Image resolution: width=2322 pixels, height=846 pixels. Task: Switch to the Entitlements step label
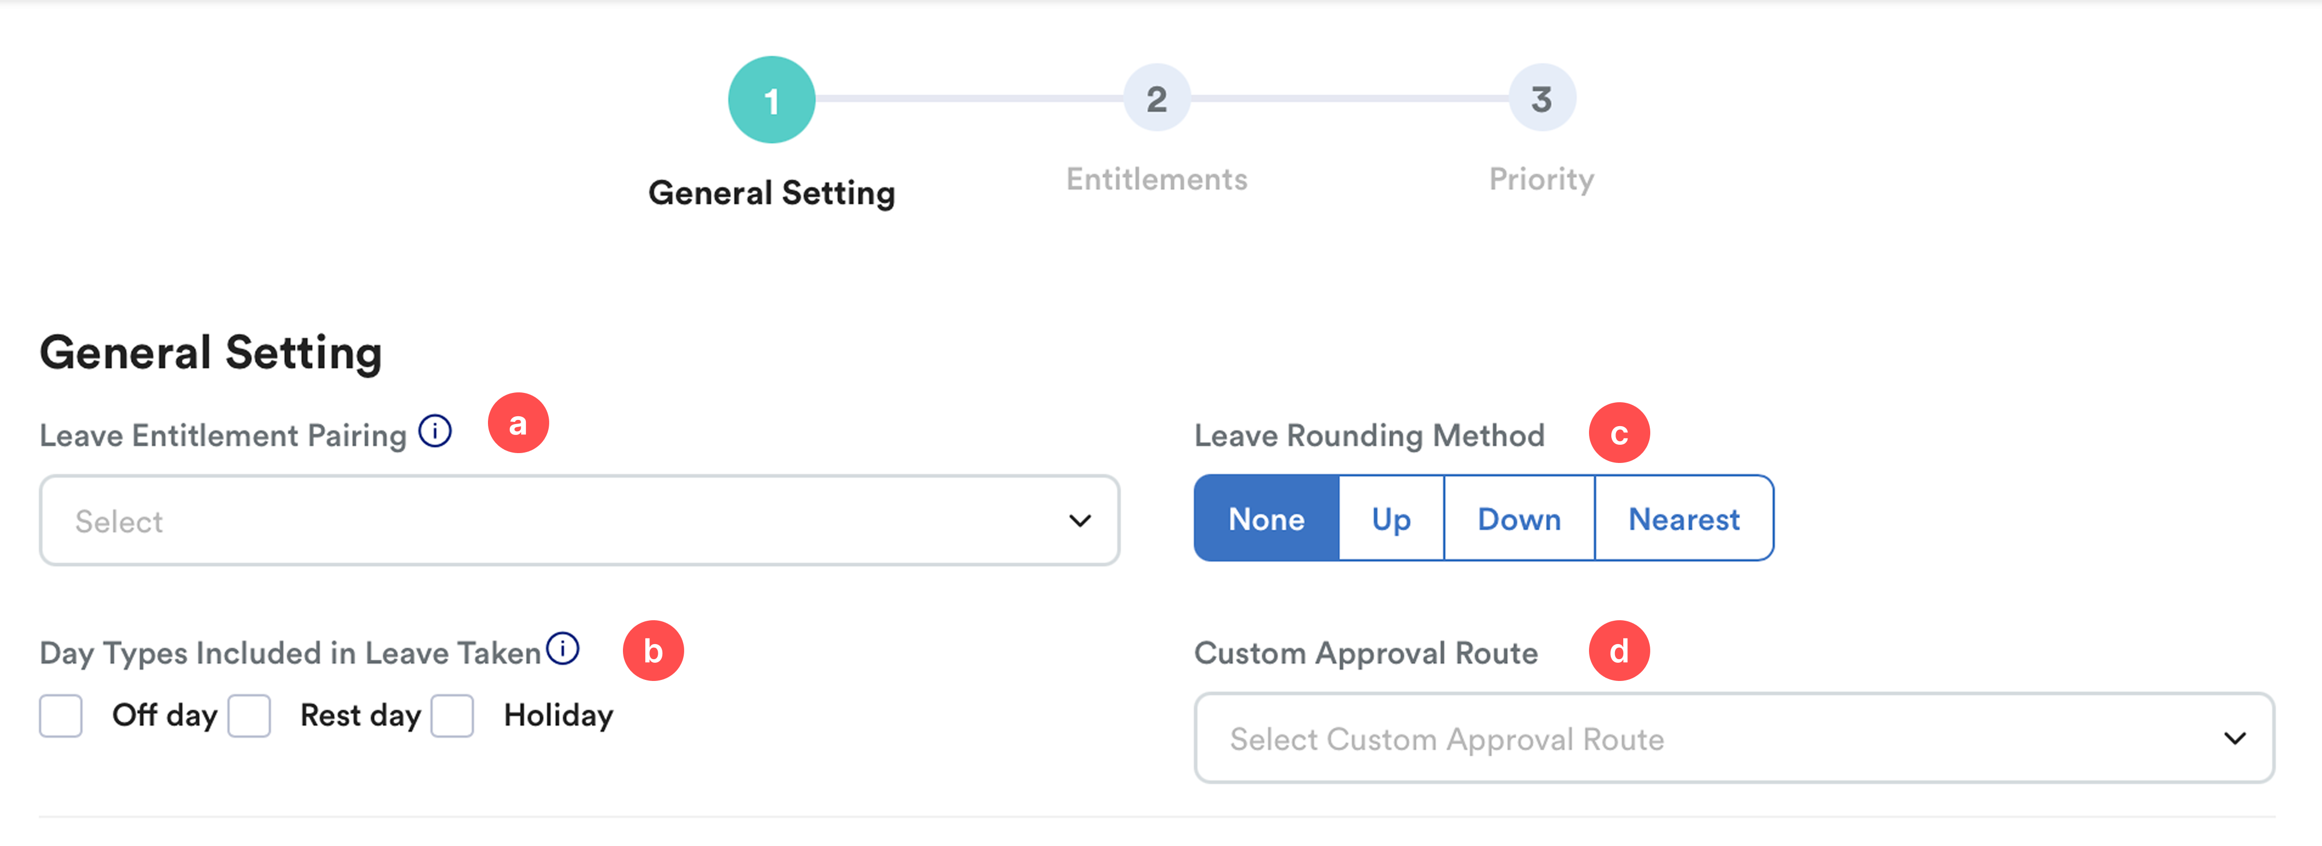point(1157,179)
